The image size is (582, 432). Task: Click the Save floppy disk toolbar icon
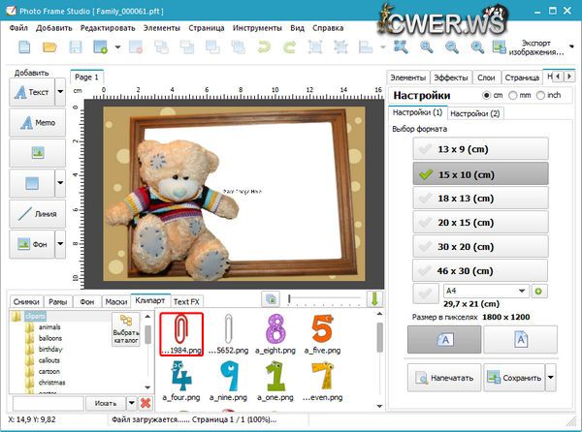(74, 46)
